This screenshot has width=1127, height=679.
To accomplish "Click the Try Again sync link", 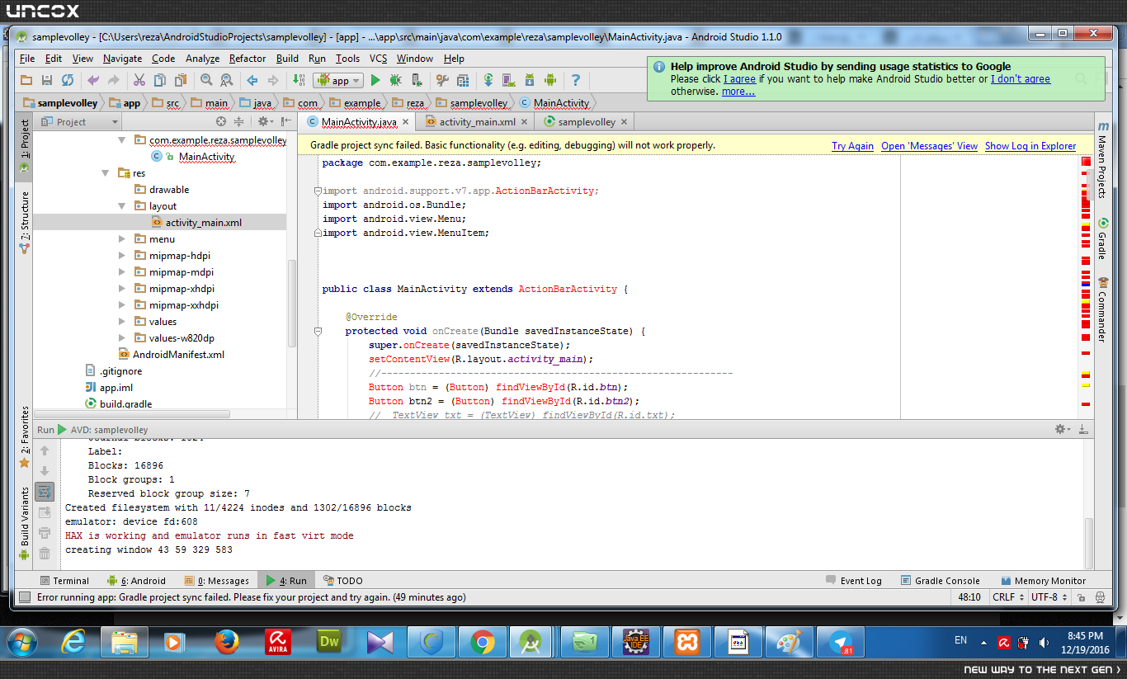I will coord(852,146).
